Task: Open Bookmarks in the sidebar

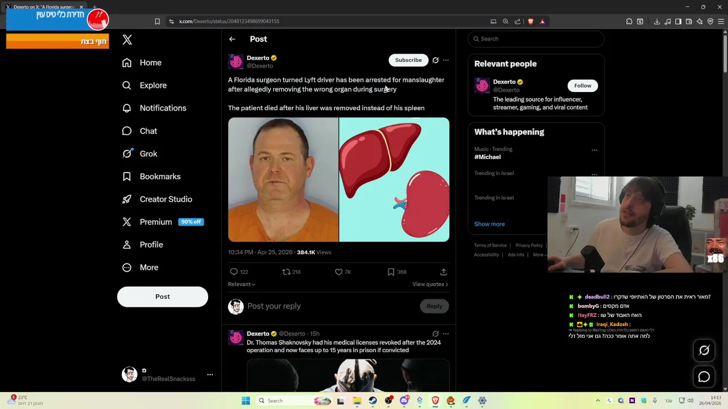Action: click(151, 177)
